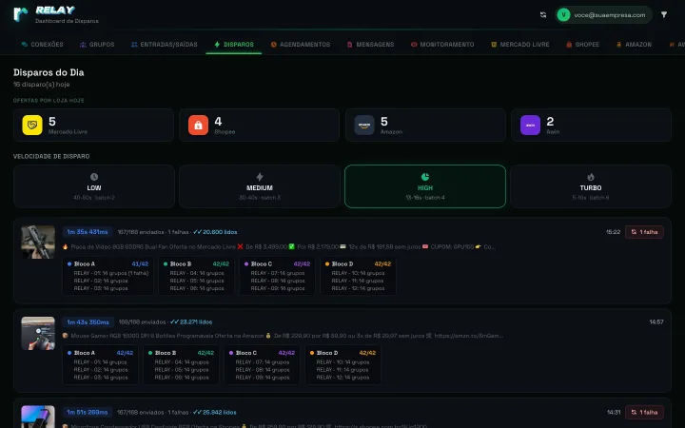Click the 15:22 timestamp

click(614, 232)
